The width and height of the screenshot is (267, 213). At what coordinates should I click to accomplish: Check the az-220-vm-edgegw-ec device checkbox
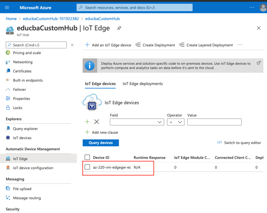[x=87, y=167]
